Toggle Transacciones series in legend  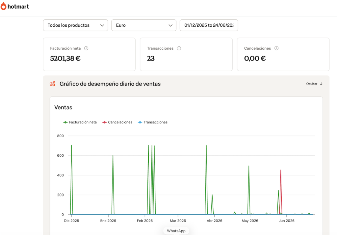[x=153, y=122]
